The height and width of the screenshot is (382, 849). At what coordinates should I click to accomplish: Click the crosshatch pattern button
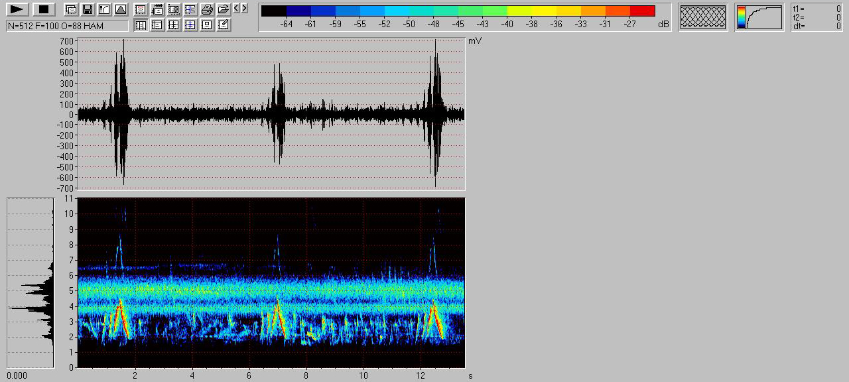(702, 17)
